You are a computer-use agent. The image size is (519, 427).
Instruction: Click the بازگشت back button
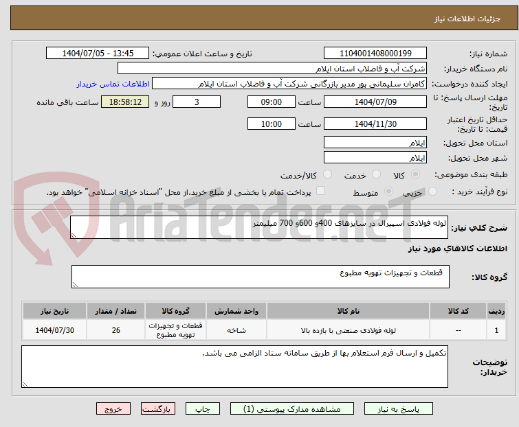(159, 408)
